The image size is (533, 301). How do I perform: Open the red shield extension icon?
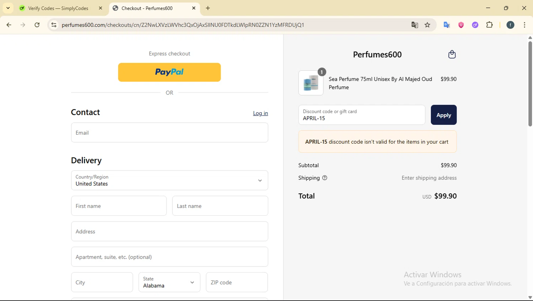[x=461, y=25]
